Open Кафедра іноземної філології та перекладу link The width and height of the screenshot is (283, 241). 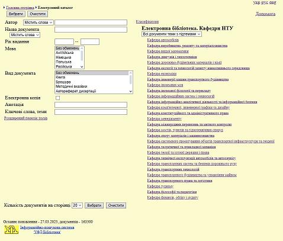coord(179,91)
